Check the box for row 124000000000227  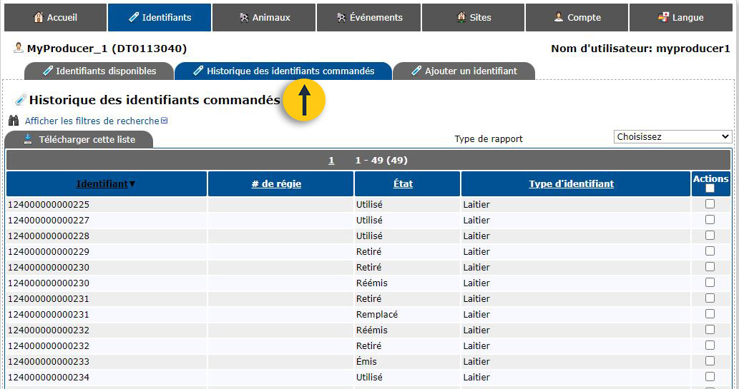[x=710, y=220]
